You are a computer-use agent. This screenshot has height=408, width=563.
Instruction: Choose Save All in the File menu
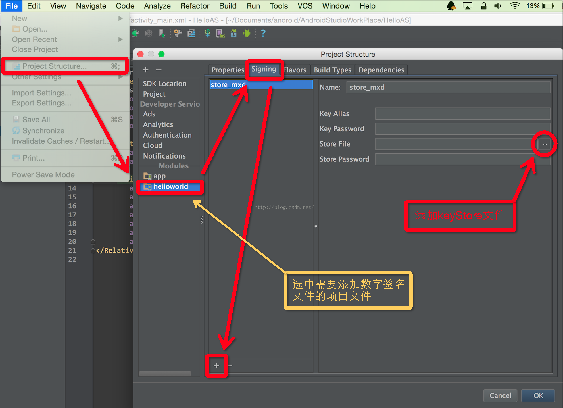(65, 120)
